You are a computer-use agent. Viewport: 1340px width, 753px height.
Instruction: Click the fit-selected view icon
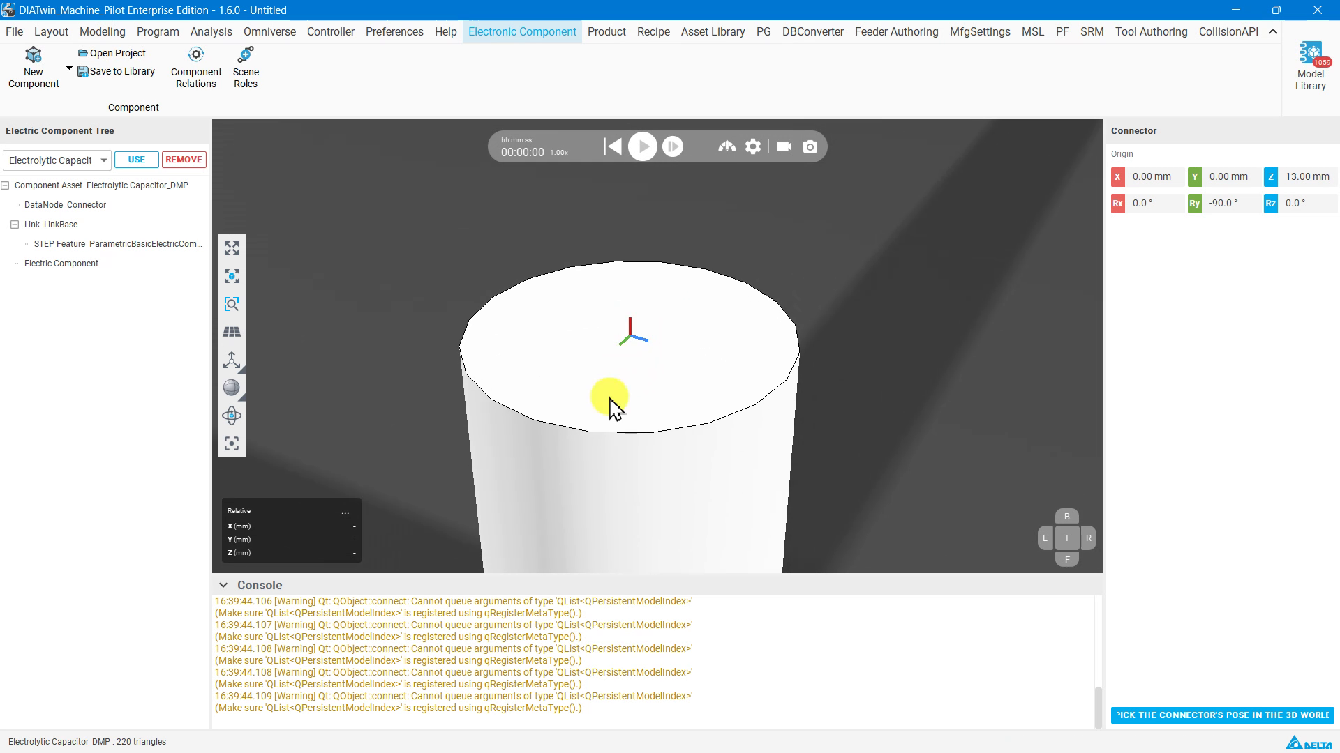232,277
